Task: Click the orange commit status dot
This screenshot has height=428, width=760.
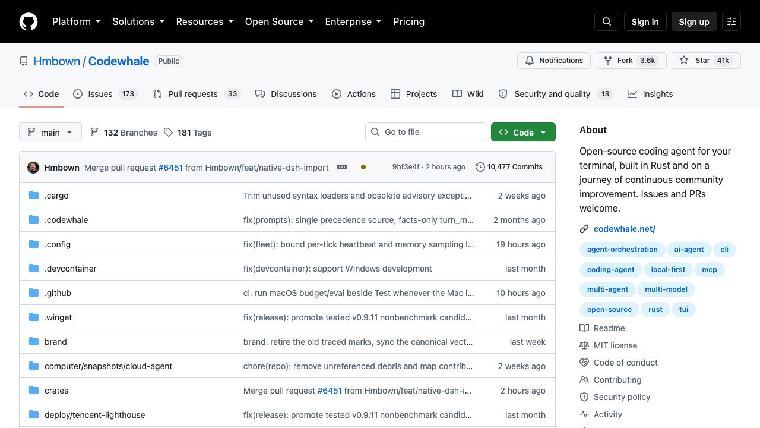Action: coord(363,167)
